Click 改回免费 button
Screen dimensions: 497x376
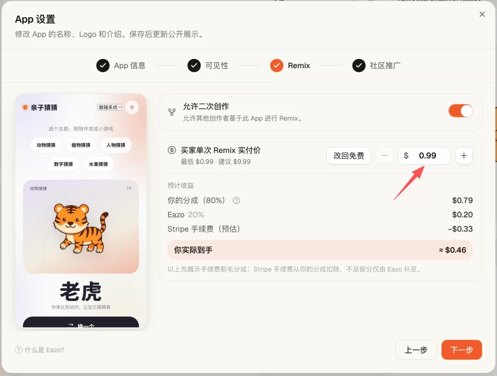(349, 156)
